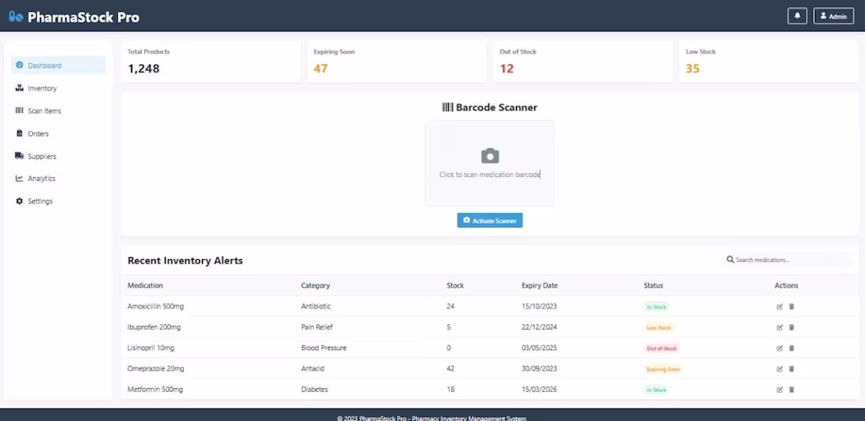Select the Ibuprofen 200mg medication name
The image size is (865, 421).
click(154, 327)
